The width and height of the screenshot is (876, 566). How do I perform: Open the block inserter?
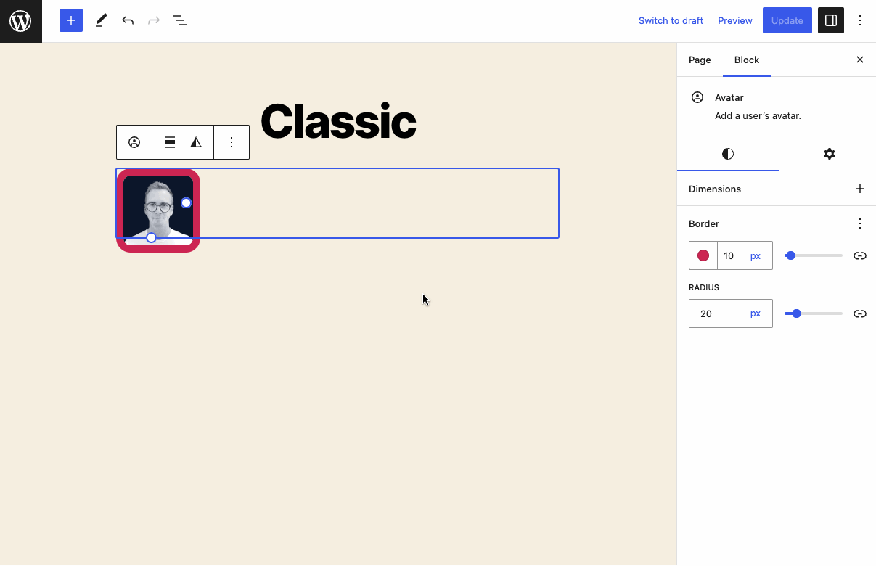click(x=70, y=20)
